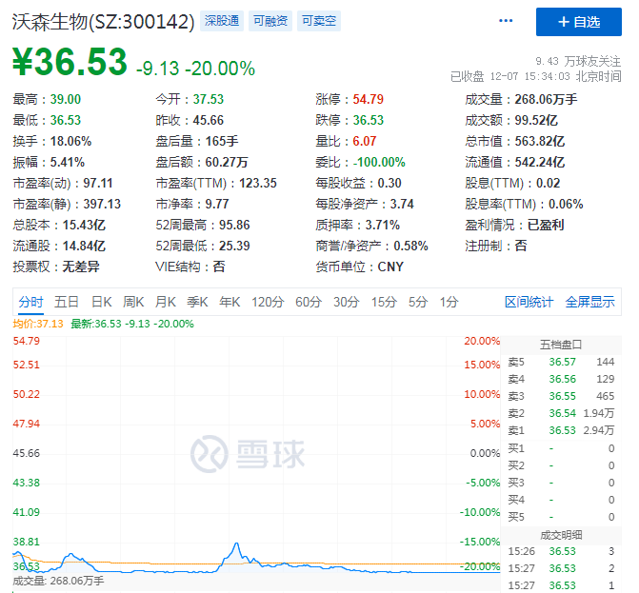Screen dimensions: 639x593
Task: Click the 54.79 top axis label
Action: (27, 341)
